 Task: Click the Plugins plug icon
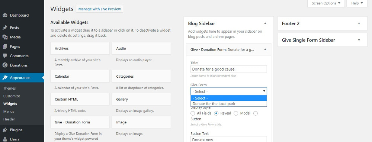[5, 130]
